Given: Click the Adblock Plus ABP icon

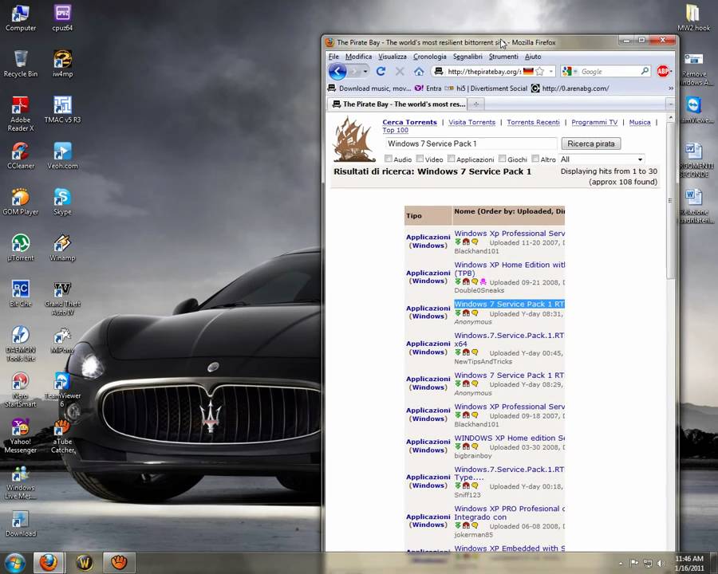Looking at the screenshot, I should [663, 72].
